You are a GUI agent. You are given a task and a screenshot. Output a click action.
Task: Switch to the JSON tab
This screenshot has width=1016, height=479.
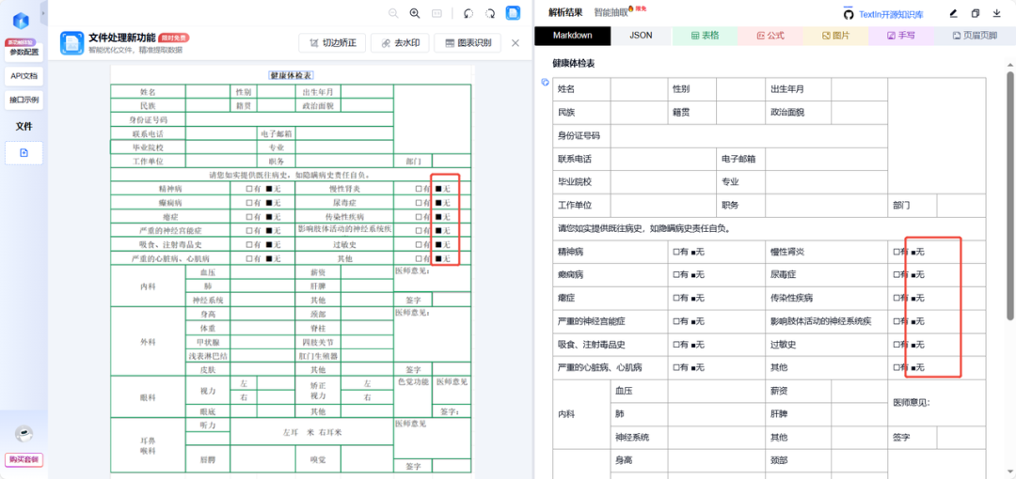(x=641, y=36)
